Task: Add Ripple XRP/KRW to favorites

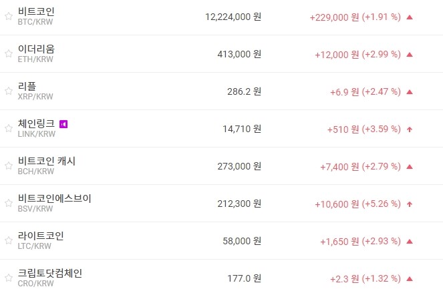Action: [9, 91]
